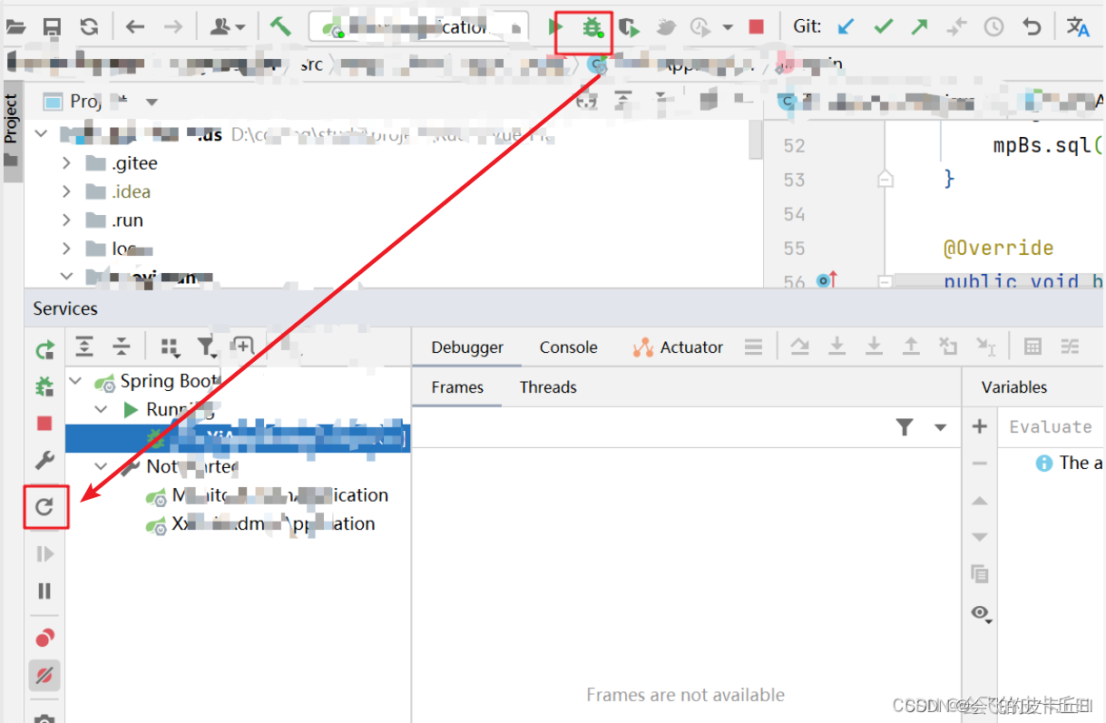Open the small dropdown arrow before the red Stop square
Screen dimensions: 1106x723
click(x=728, y=27)
